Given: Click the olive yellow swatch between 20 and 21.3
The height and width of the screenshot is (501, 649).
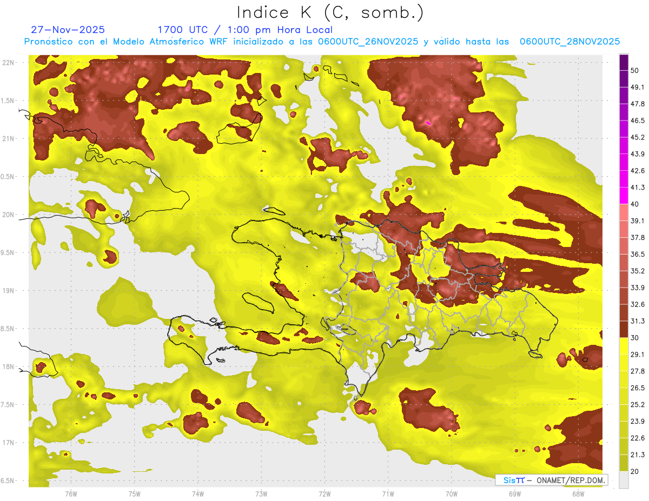Looking at the screenshot, I should pyautogui.click(x=624, y=463).
